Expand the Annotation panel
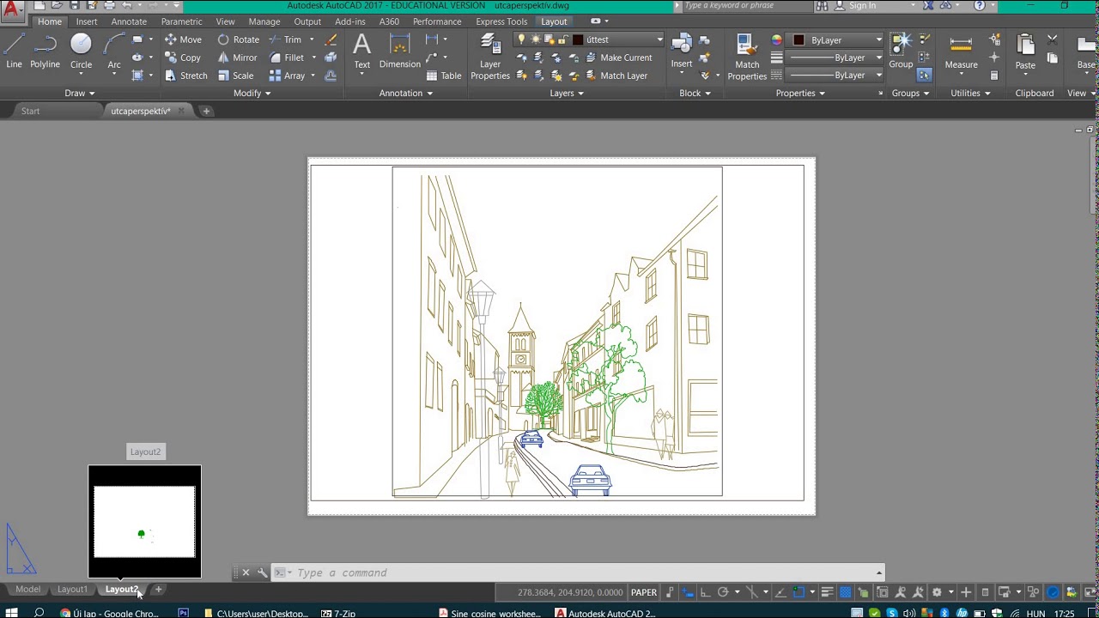The height and width of the screenshot is (618, 1099). click(406, 93)
